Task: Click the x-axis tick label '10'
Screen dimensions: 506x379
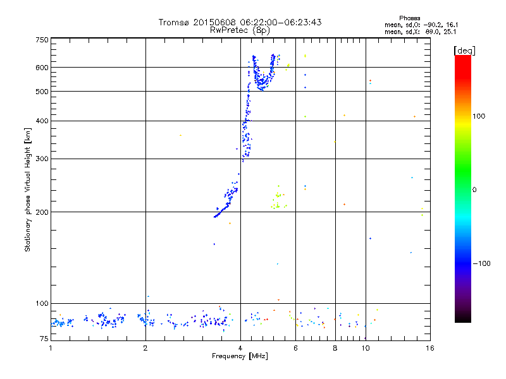Action: pyautogui.click(x=366, y=348)
